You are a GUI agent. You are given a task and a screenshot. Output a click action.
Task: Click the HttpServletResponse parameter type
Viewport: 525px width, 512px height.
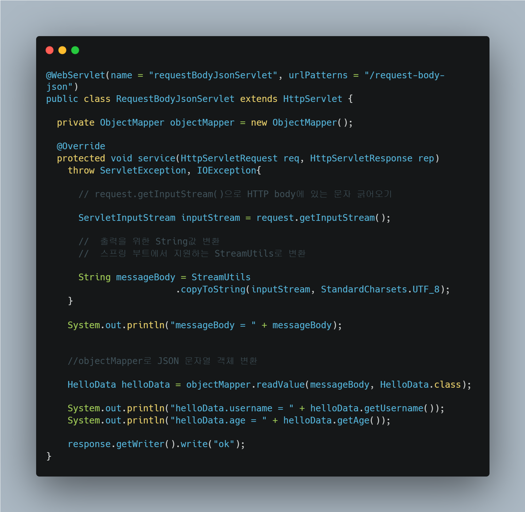[361, 158]
